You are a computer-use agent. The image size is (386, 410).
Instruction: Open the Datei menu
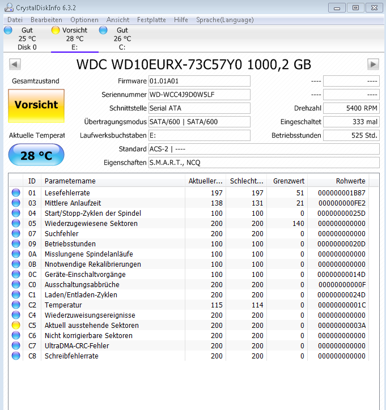tap(15, 20)
